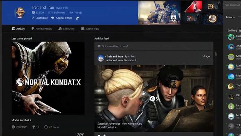The width and height of the screenshot is (241, 136).
Task: Click the pencil icon next to Customize
Action: 33,18
